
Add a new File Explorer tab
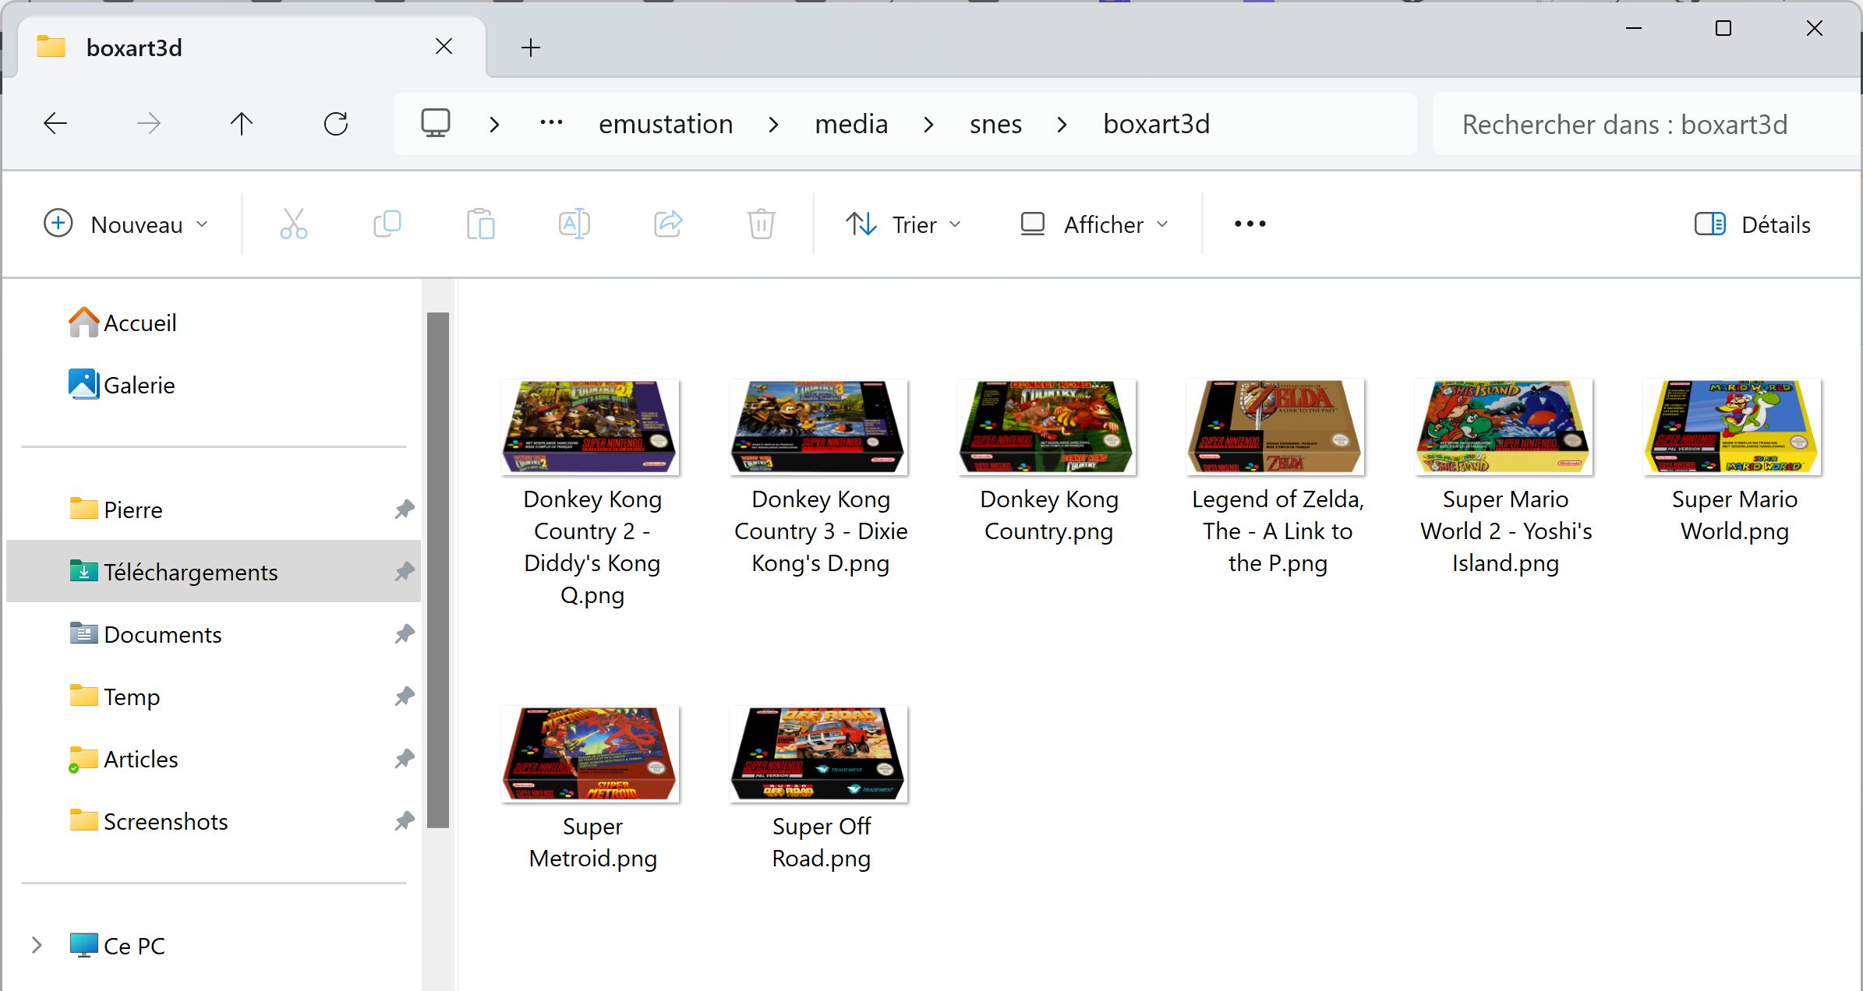coord(530,48)
